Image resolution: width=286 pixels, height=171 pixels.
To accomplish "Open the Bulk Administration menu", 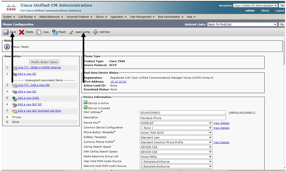I will coord(171,17).
